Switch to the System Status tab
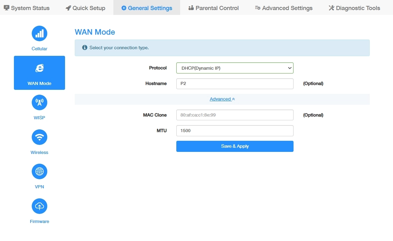393x241 pixels. (27, 8)
